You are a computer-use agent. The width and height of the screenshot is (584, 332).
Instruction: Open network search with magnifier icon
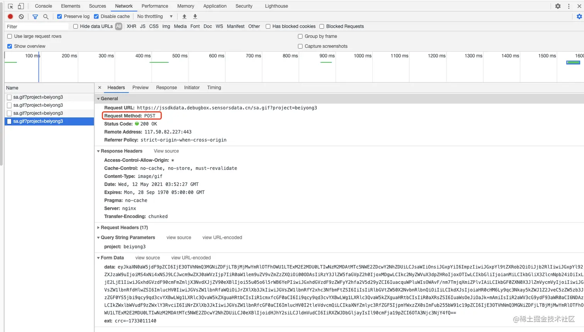click(x=46, y=17)
